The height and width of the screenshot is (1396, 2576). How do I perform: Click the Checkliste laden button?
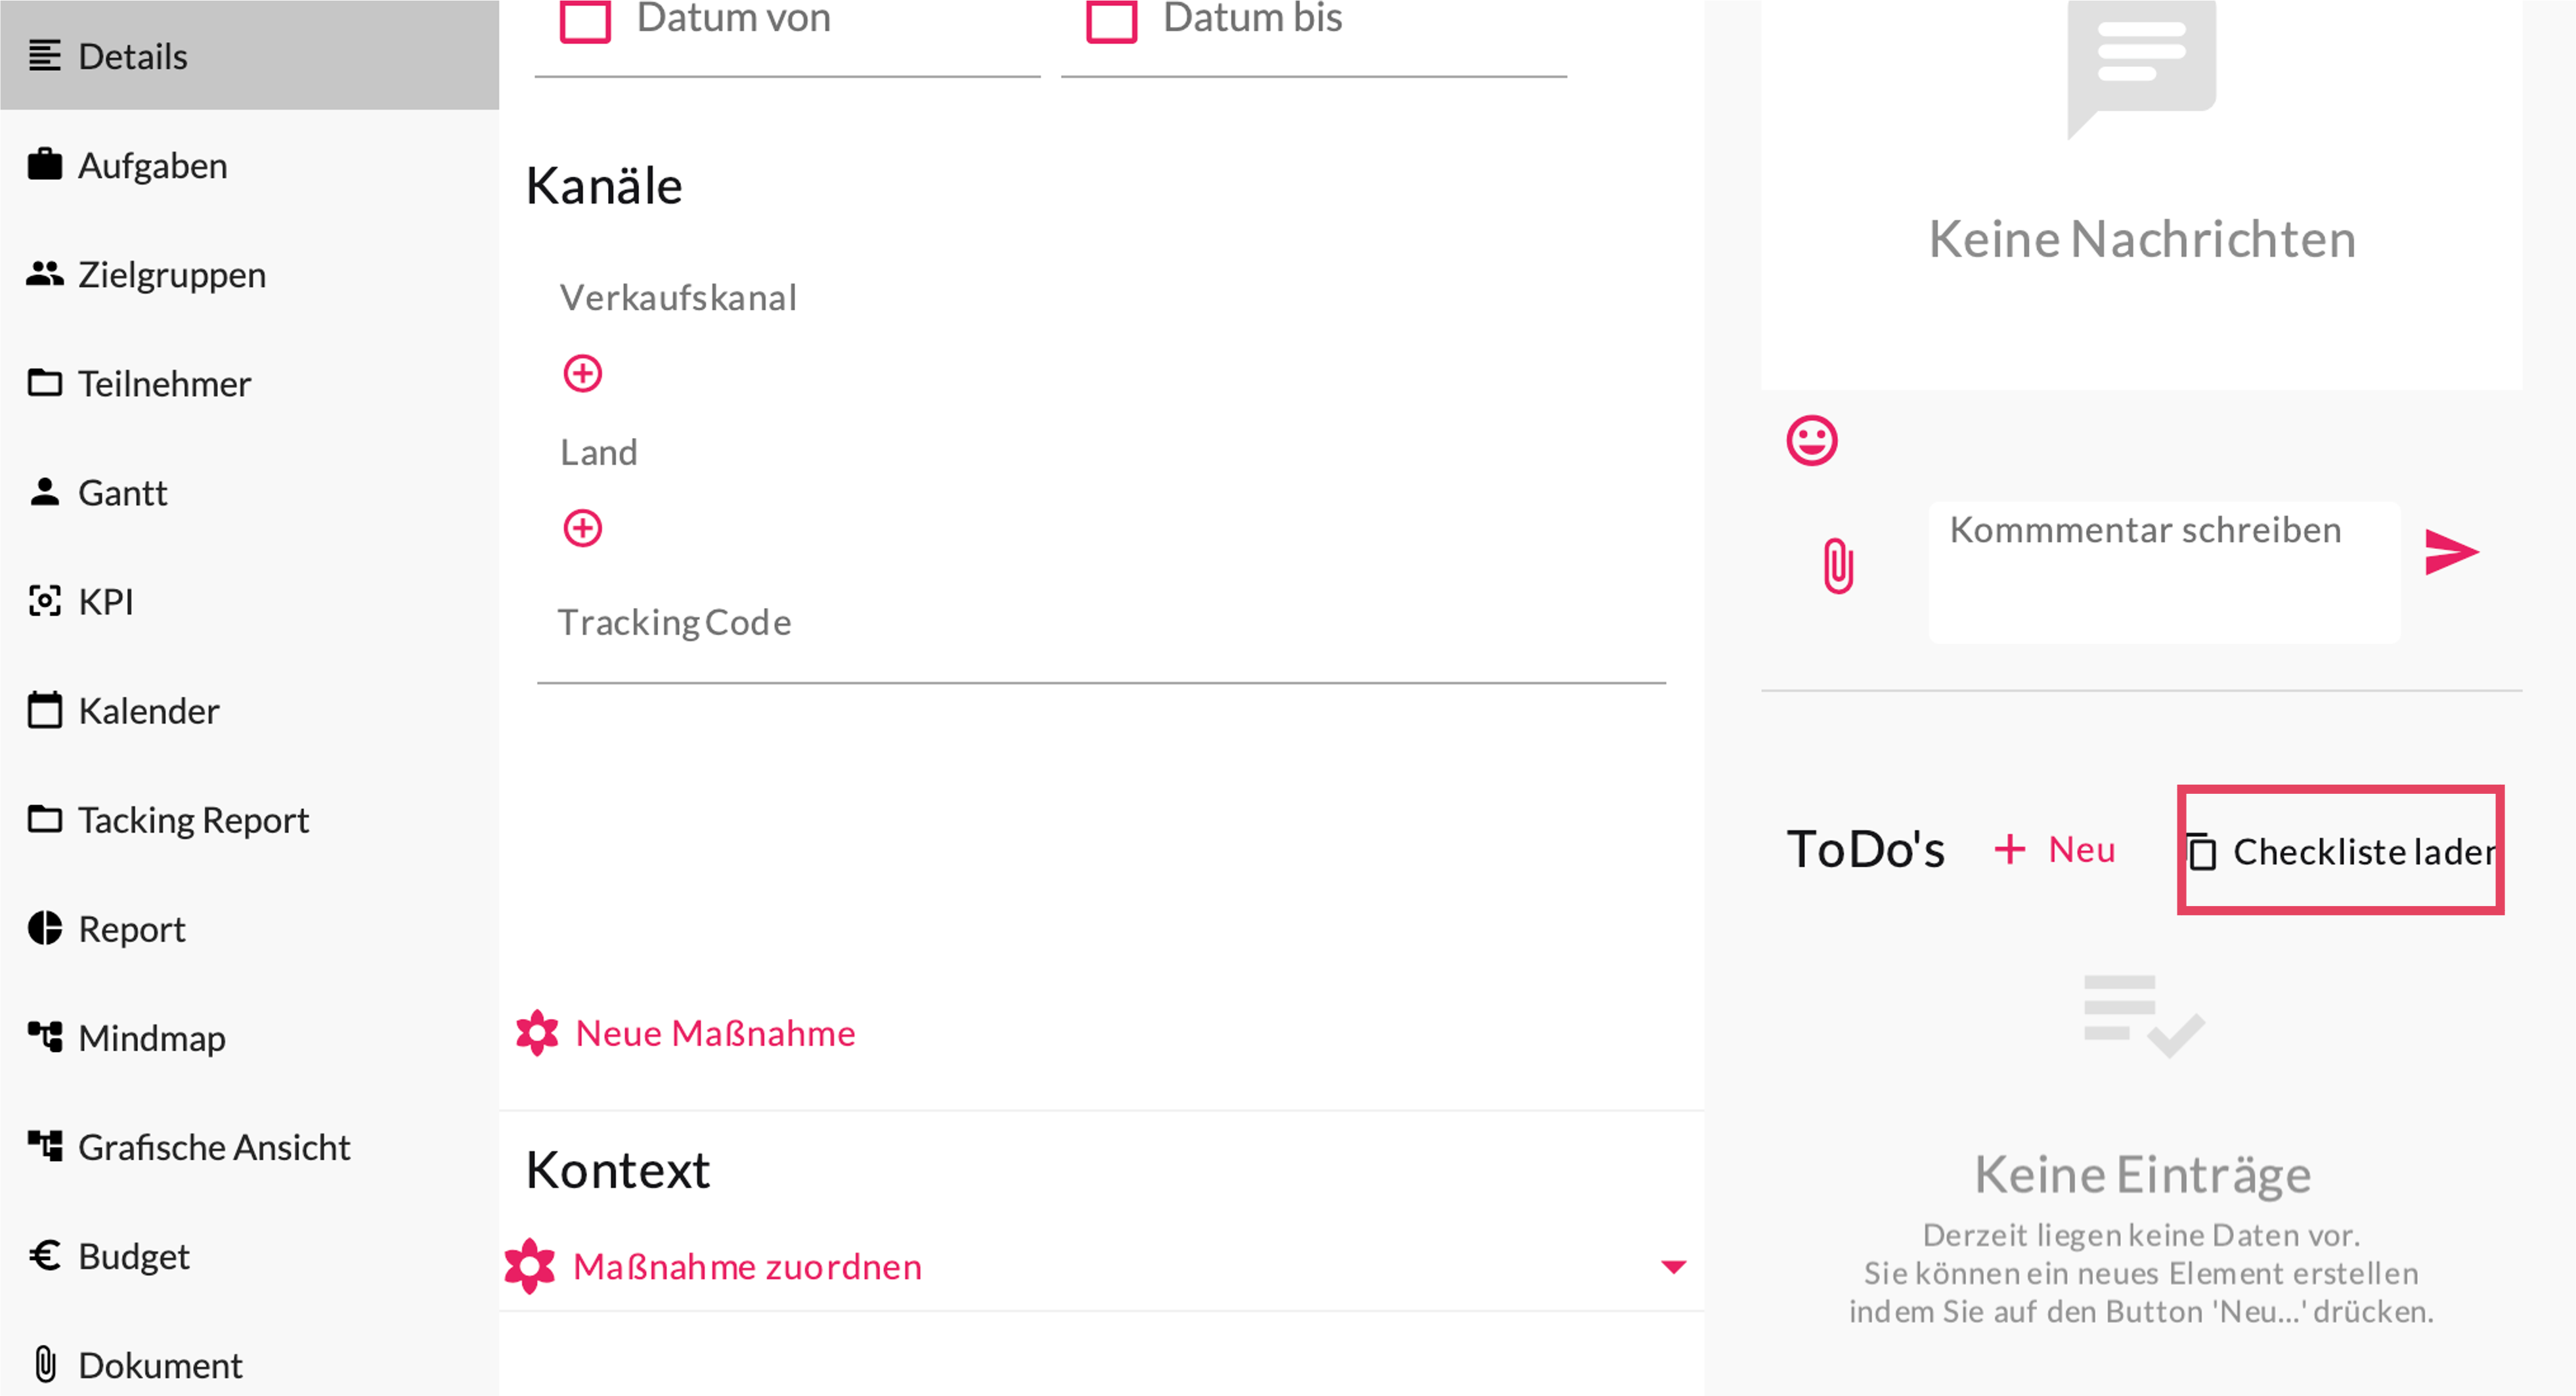click(2340, 851)
